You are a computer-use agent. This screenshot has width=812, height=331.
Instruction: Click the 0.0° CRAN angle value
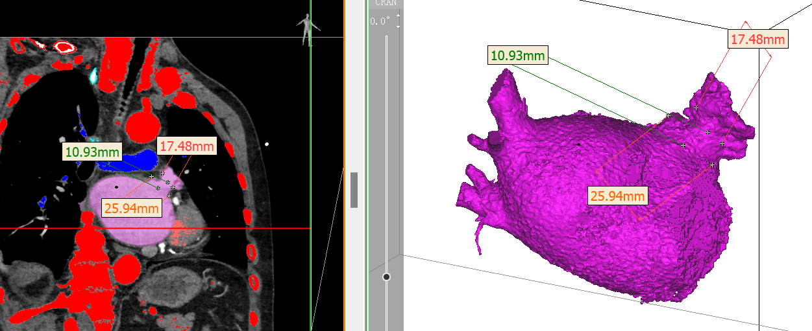pyautogui.click(x=380, y=21)
